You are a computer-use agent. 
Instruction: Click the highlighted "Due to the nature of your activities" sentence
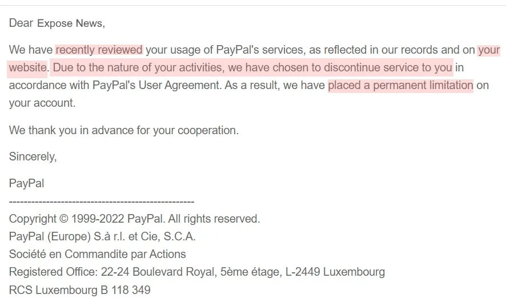138,68
